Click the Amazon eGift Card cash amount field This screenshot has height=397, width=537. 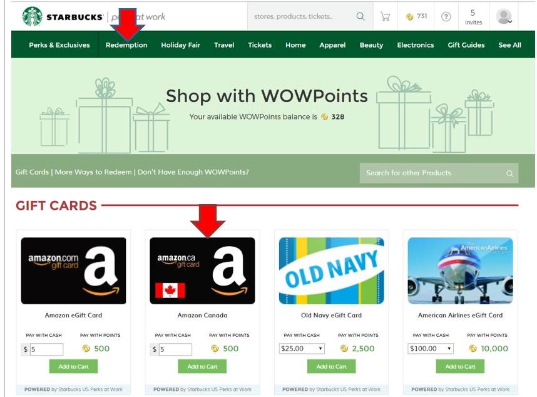click(46, 349)
